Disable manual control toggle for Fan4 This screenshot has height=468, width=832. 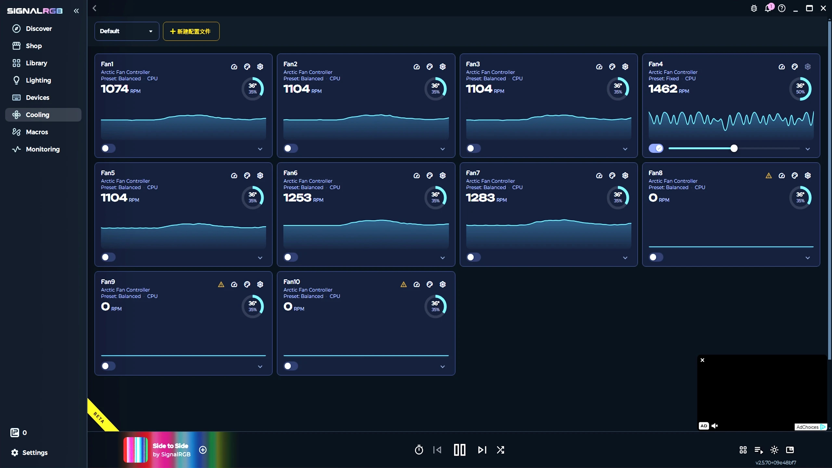[656, 148]
